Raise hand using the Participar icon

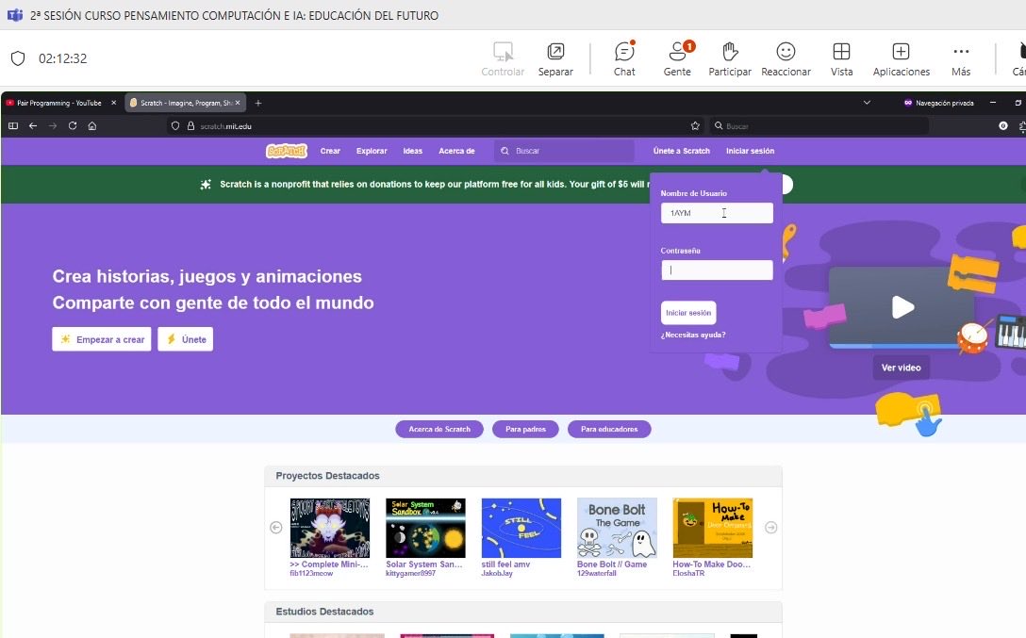730,57
